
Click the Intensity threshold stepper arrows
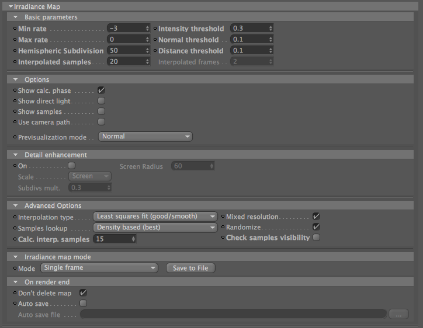(271, 28)
